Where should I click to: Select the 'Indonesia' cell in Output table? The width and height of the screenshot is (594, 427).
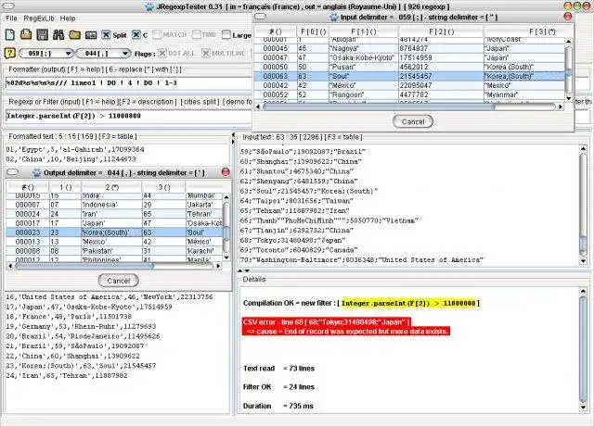(111, 205)
